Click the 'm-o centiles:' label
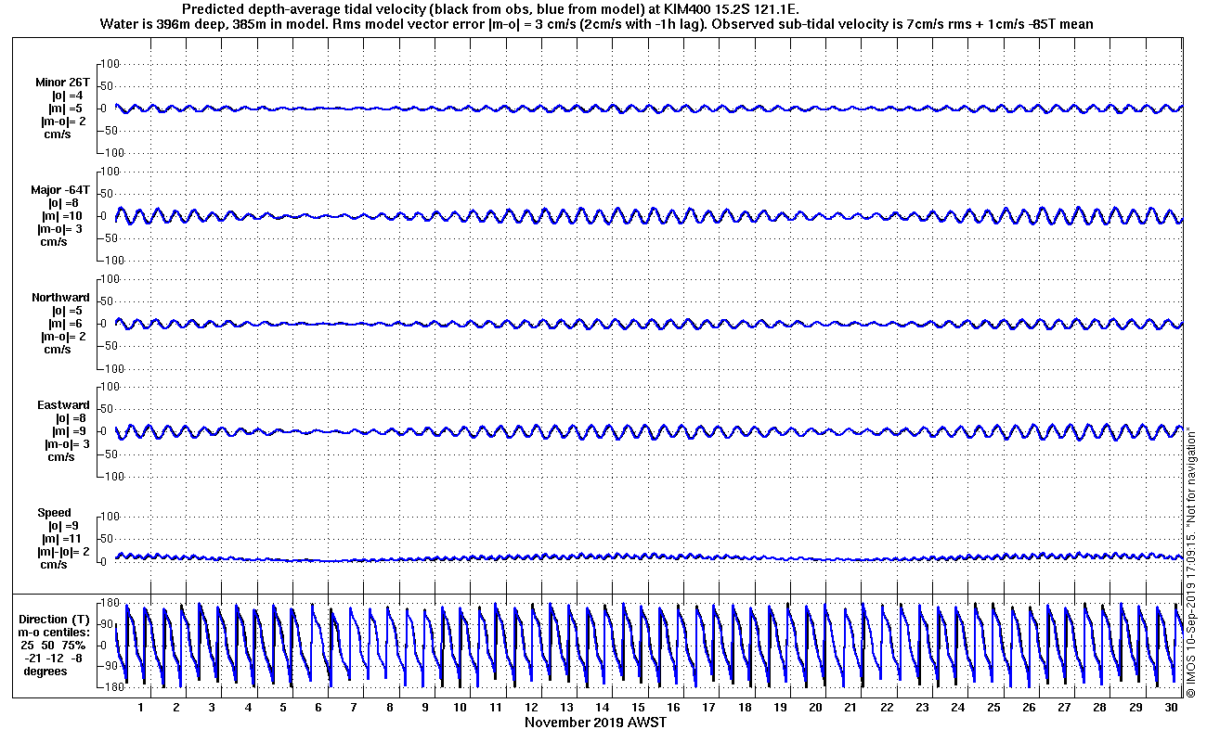The width and height of the screenshot is (1207, 742). (54, 633)
